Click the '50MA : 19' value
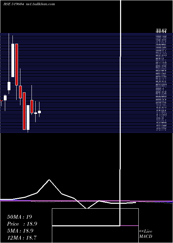 coord(19,217)
